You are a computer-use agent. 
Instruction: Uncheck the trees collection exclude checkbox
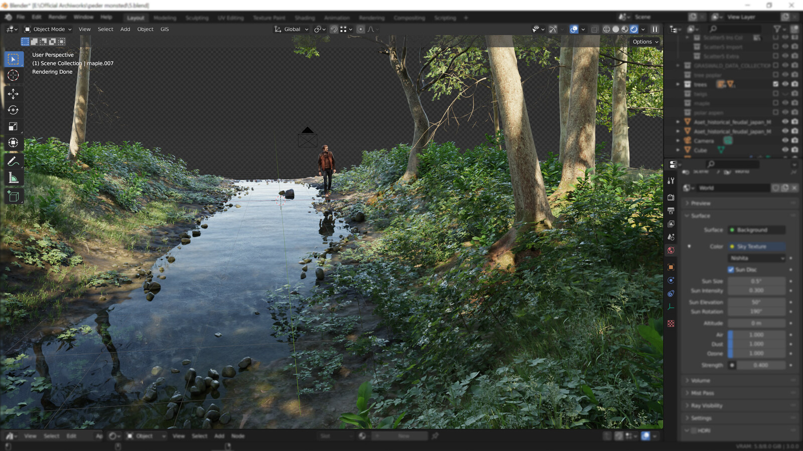coord(776,84)
